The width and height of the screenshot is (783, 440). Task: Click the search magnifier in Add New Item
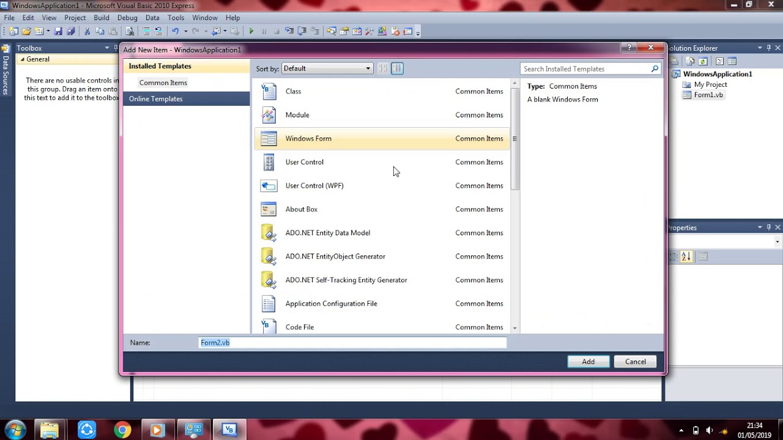point(655,69)
